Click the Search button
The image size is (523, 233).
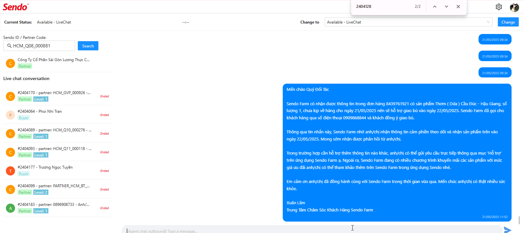[88, 46]
